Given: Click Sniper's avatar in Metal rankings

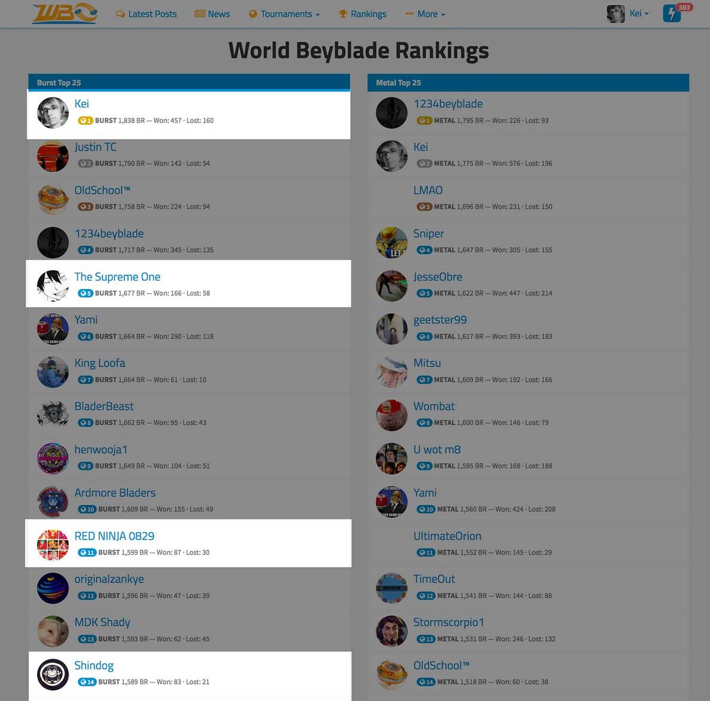Looking at the screenshot, I should coord(392,242).
